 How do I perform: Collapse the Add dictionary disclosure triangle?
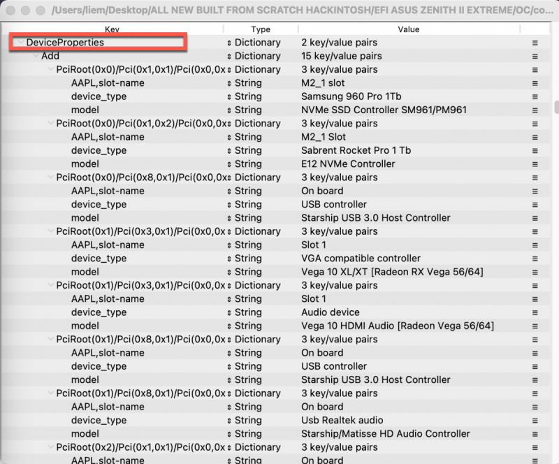[x=36, y=56]
